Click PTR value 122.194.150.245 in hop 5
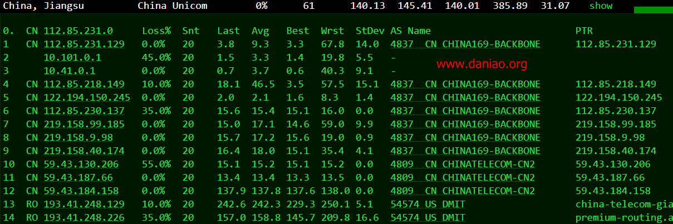 coord(618,97)
